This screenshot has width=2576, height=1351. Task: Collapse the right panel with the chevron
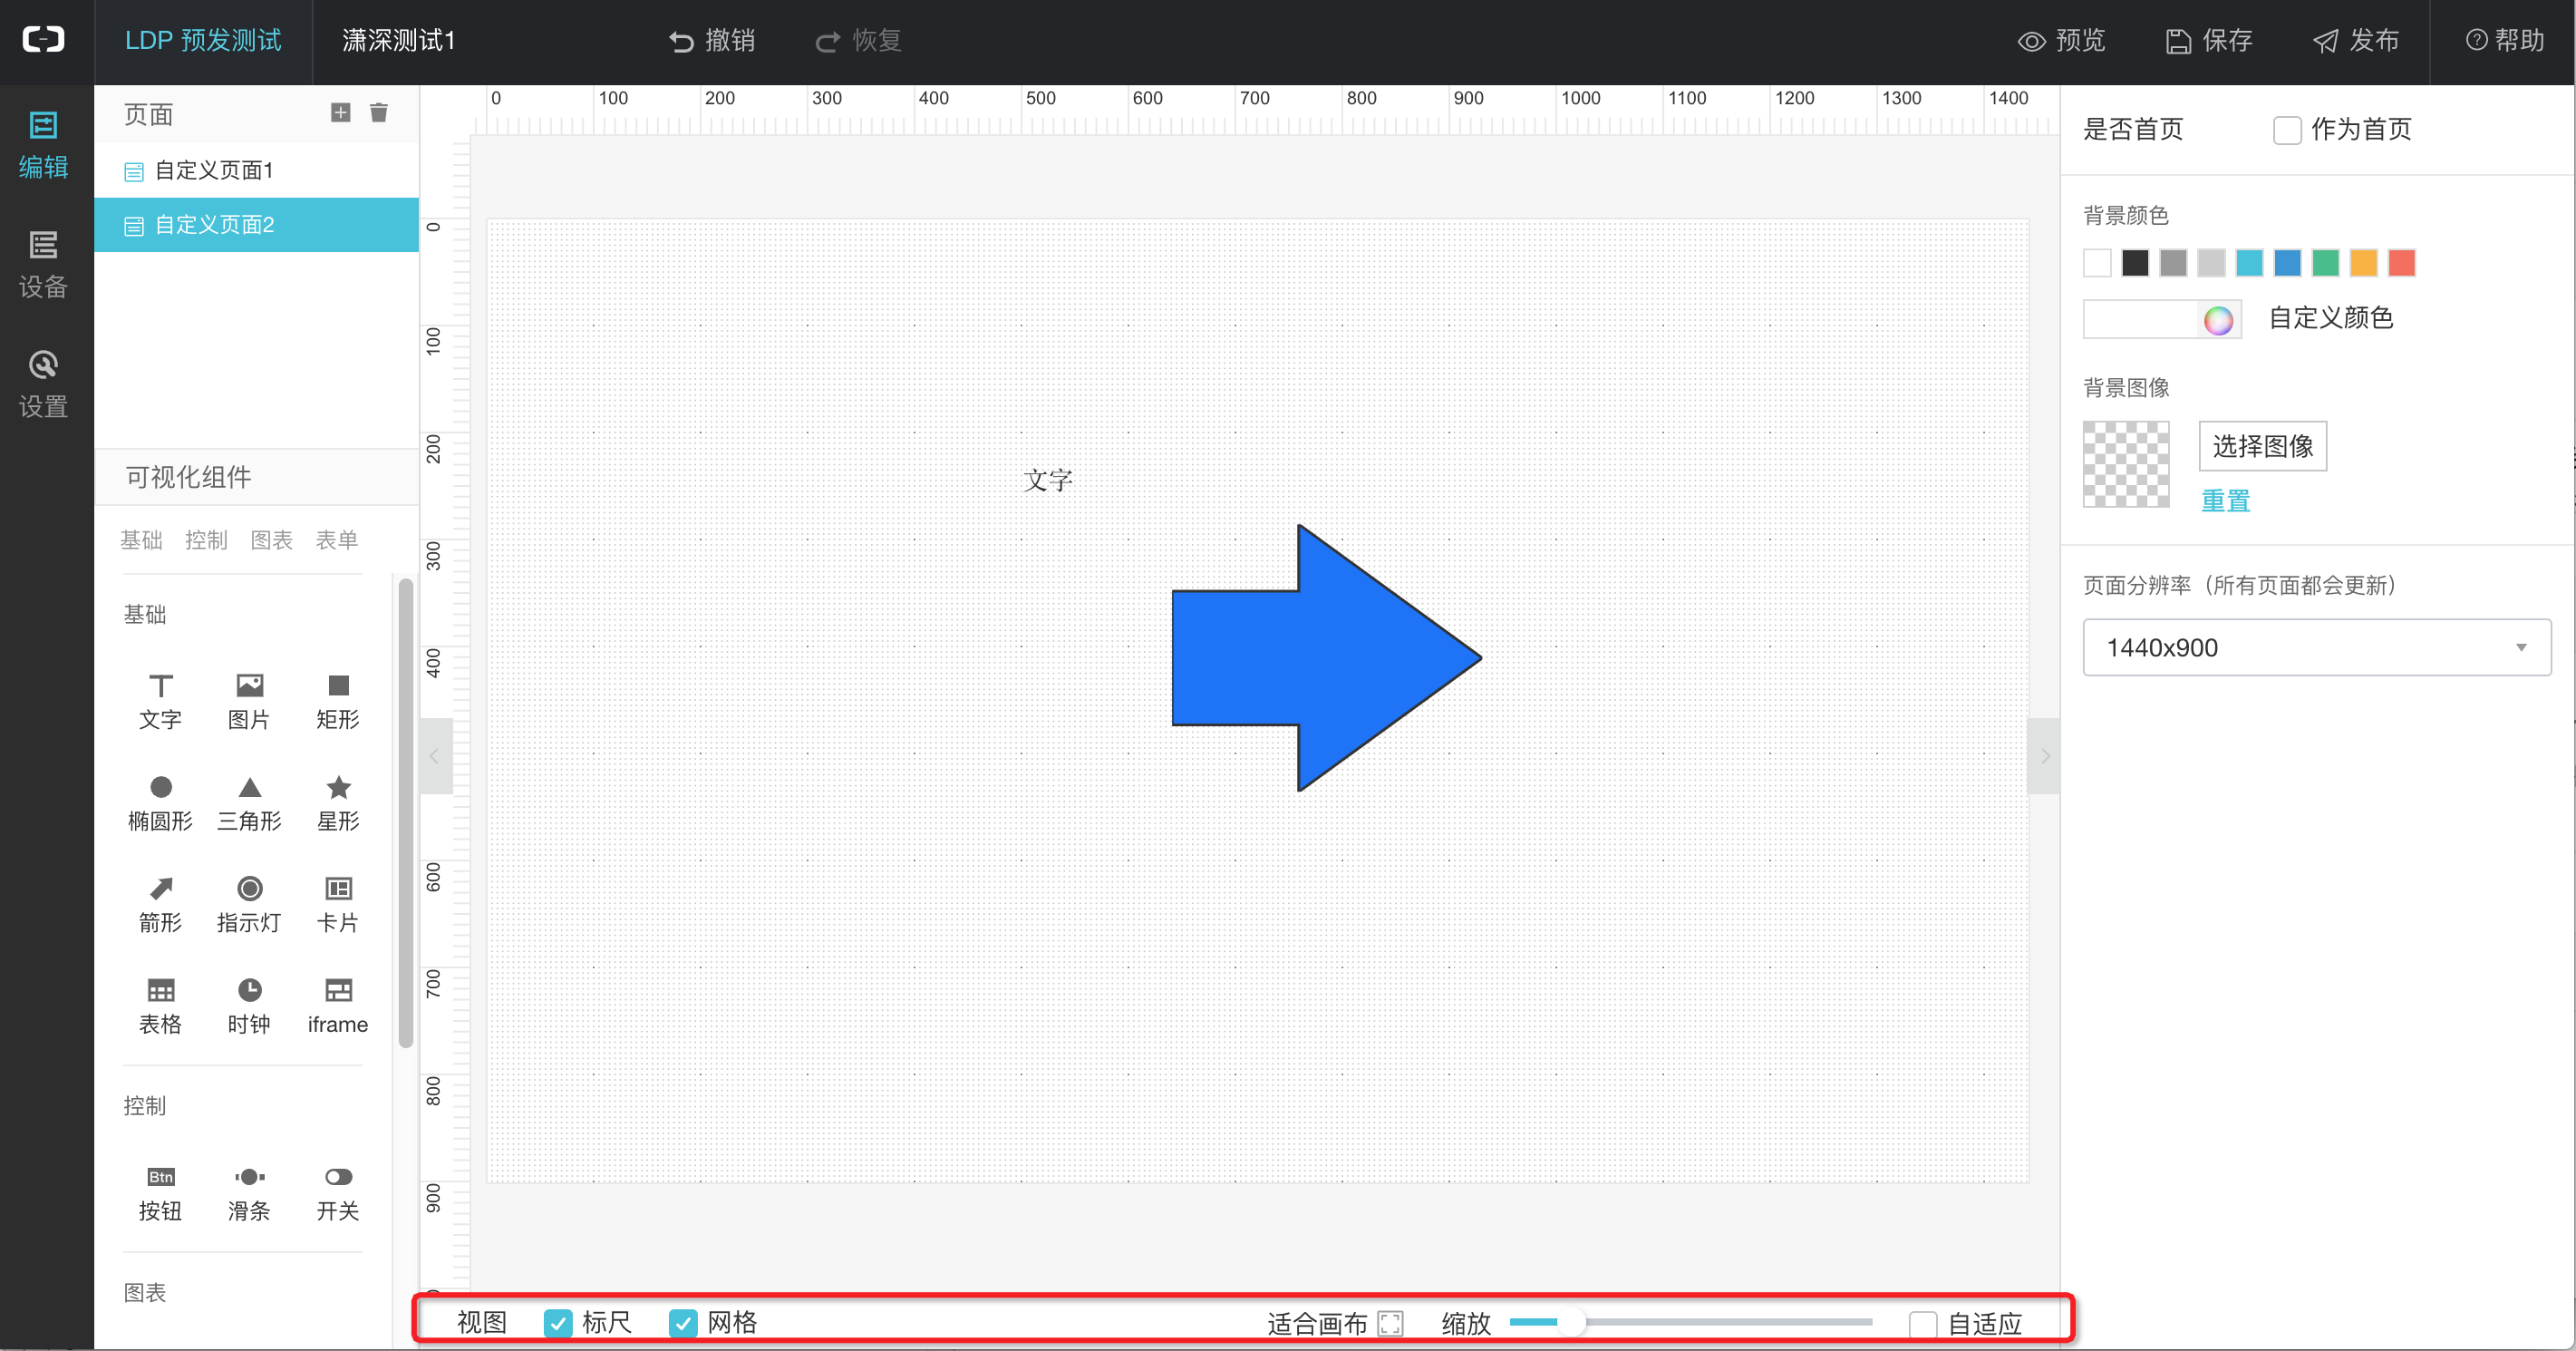pyautogui.click(x=2044, y=756)
